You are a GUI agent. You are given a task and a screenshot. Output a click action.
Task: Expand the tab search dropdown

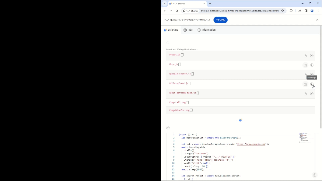point(164,4)
